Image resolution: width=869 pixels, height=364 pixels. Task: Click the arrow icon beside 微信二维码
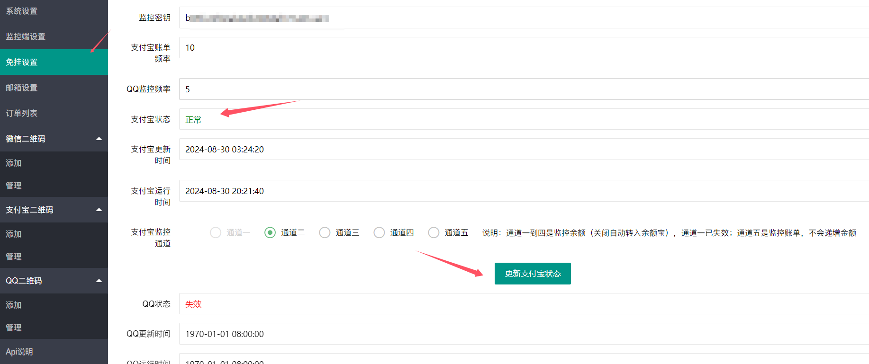[x=99, y=139]
